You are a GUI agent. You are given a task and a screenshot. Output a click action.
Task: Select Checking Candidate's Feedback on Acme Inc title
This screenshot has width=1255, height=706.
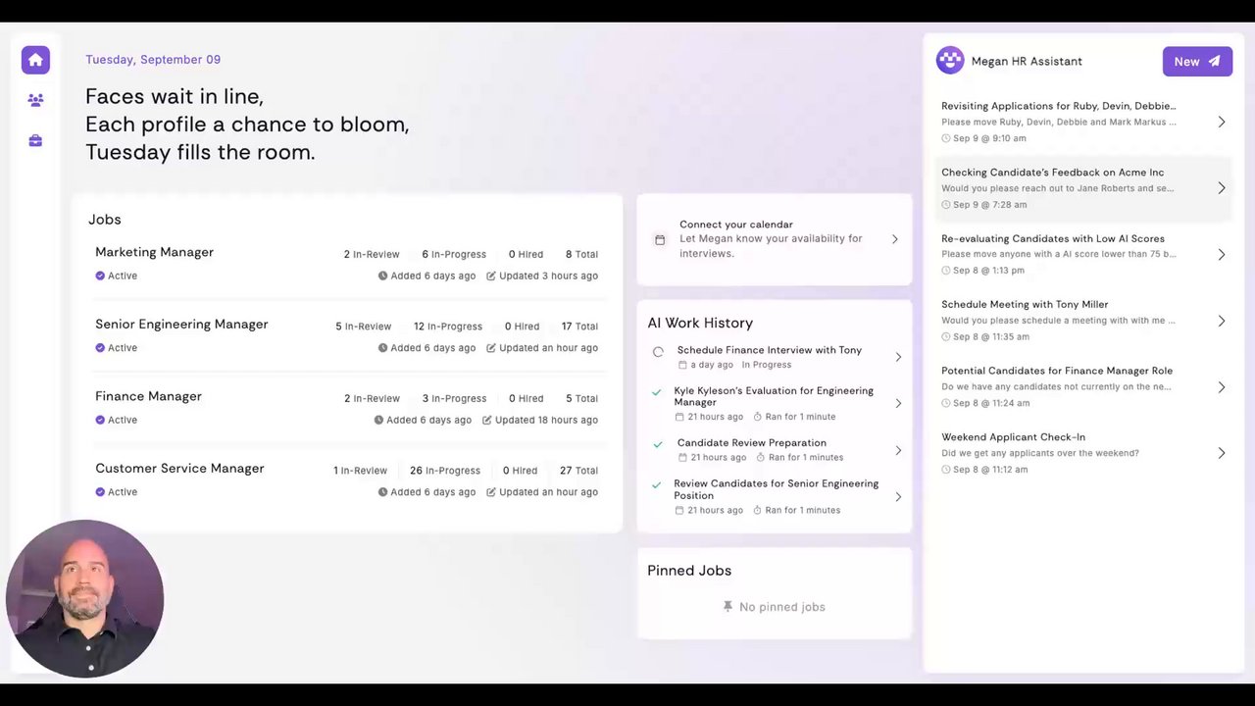click(1053, 173)
